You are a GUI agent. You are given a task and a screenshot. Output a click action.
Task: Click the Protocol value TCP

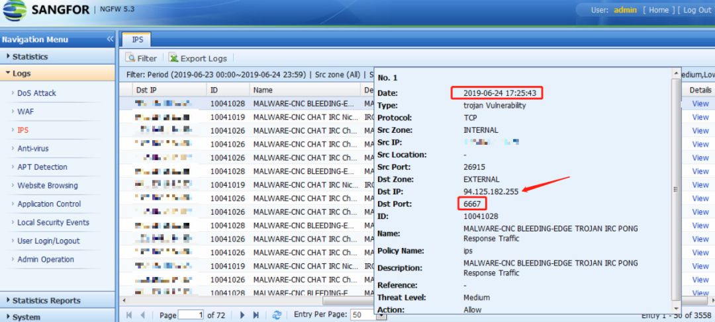pos(470,118)
